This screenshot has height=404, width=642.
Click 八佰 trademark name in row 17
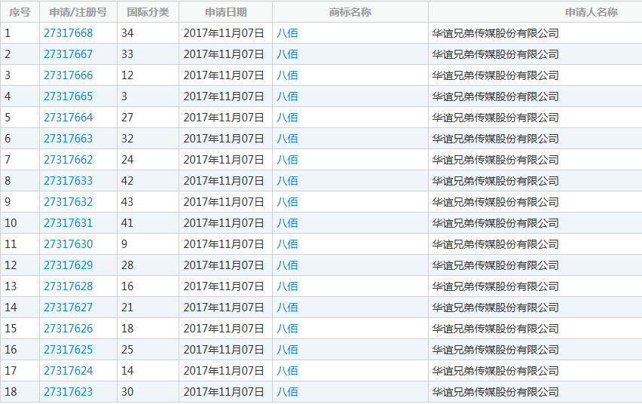287,371
